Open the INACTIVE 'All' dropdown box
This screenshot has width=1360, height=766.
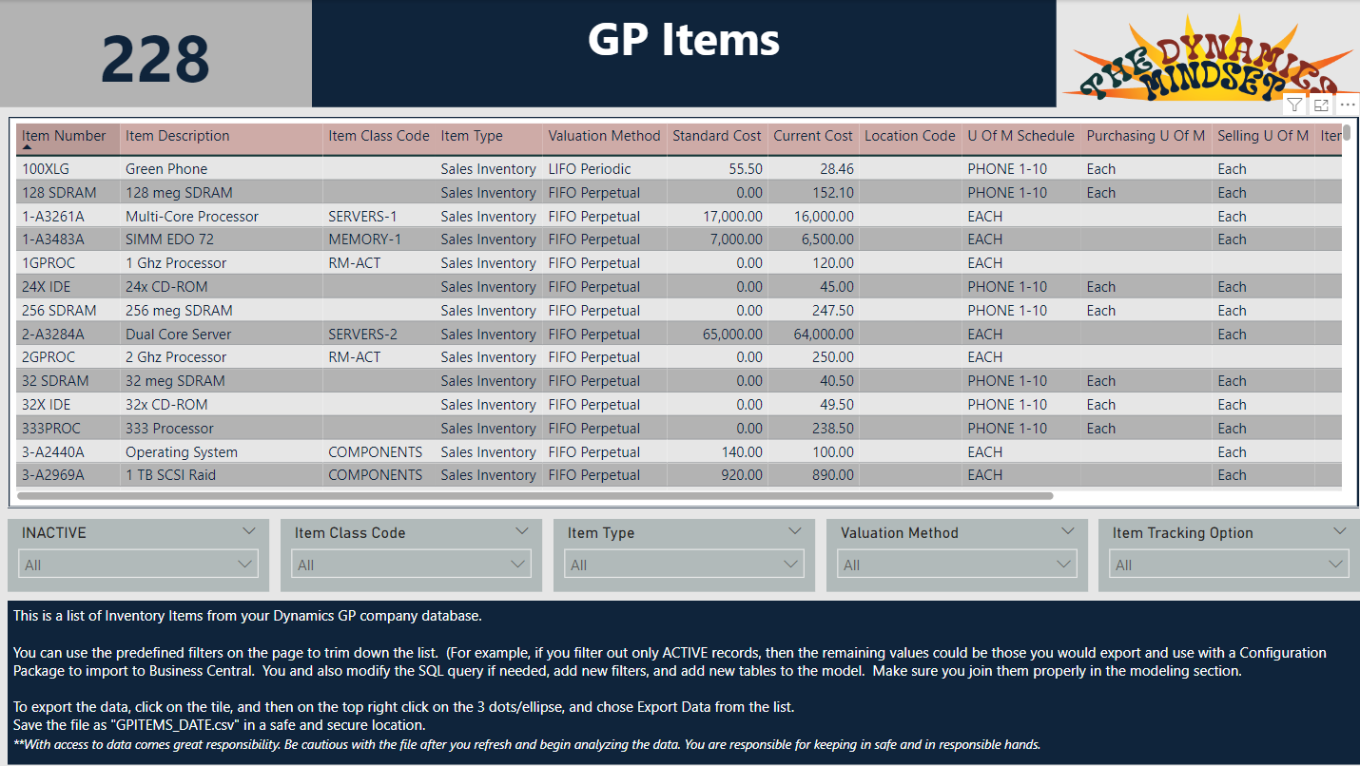(x=139, y=565)
